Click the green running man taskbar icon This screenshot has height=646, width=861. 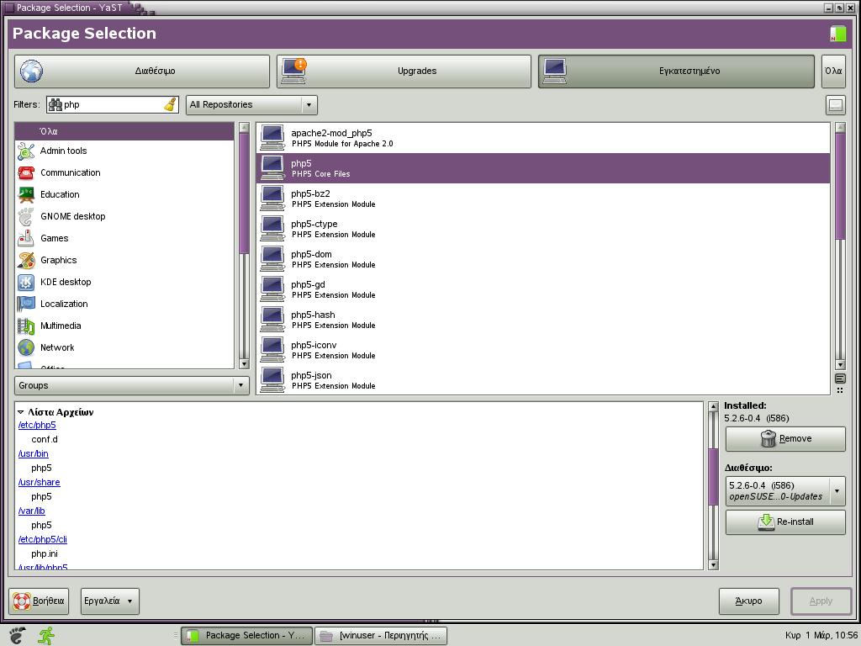pyautogui.click(x=47, y=636)
